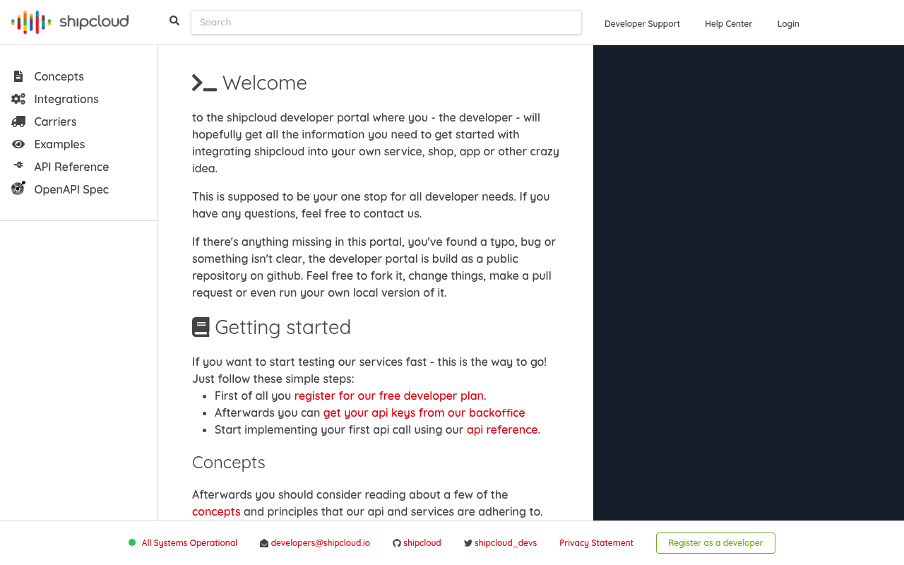Click the search magnifier icon
The image size is (904, 565).
(174, 21)
